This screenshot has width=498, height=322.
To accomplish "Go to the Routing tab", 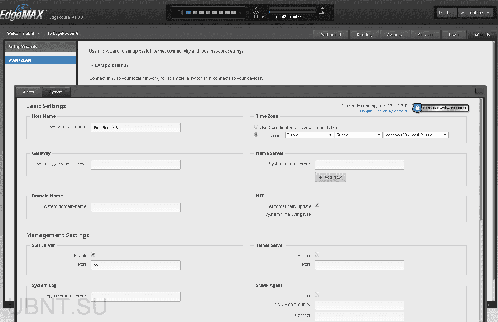I will point(364,35).
